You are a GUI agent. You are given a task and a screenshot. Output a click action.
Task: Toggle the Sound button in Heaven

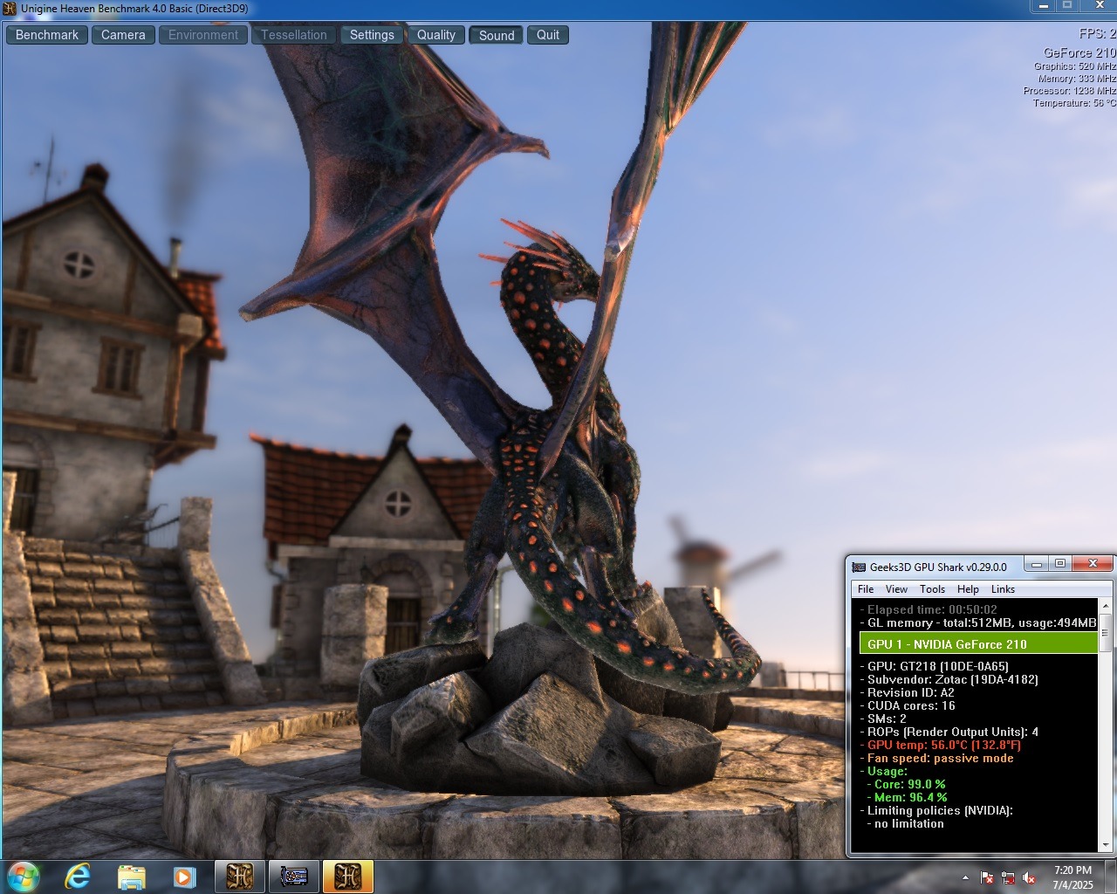[496, 35]
